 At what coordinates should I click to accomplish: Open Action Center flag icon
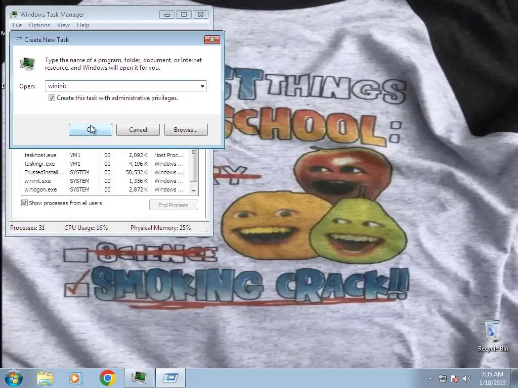[455, 378]
